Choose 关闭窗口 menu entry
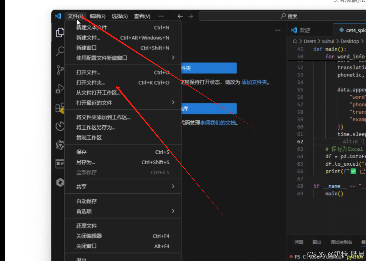 pos(123,246)
